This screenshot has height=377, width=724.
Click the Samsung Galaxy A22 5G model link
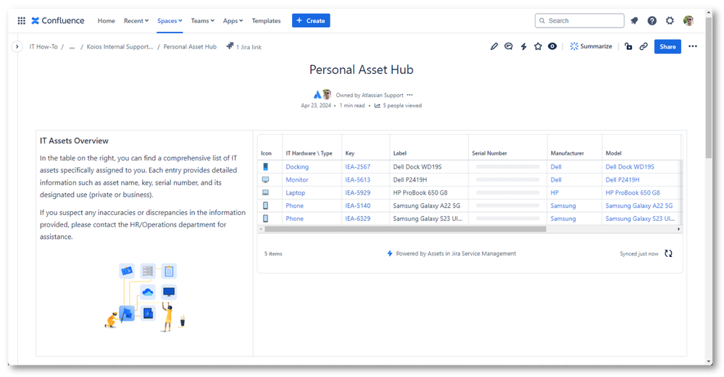639,206
